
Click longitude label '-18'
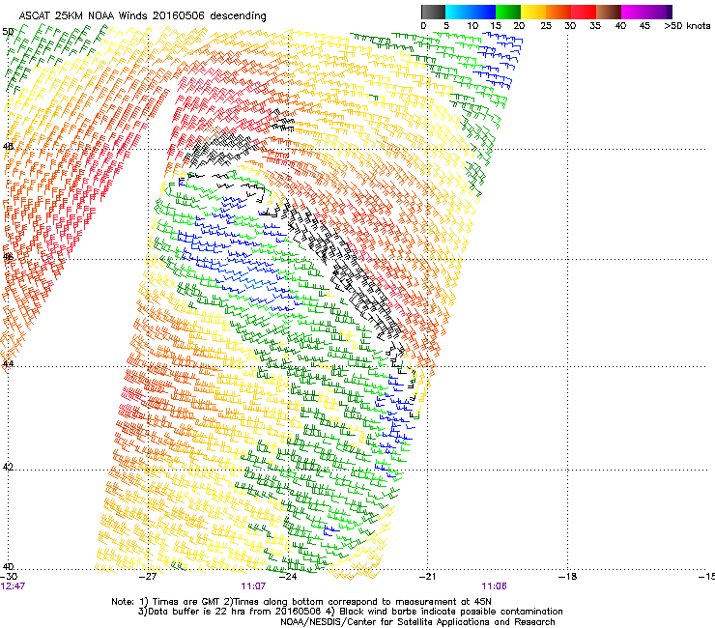point(567,577)
